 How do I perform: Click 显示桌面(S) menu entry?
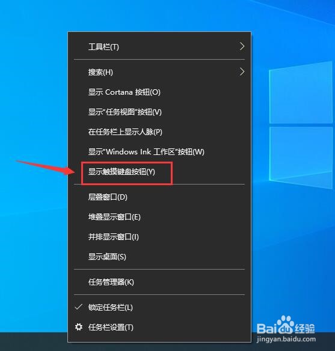[159, 257]
